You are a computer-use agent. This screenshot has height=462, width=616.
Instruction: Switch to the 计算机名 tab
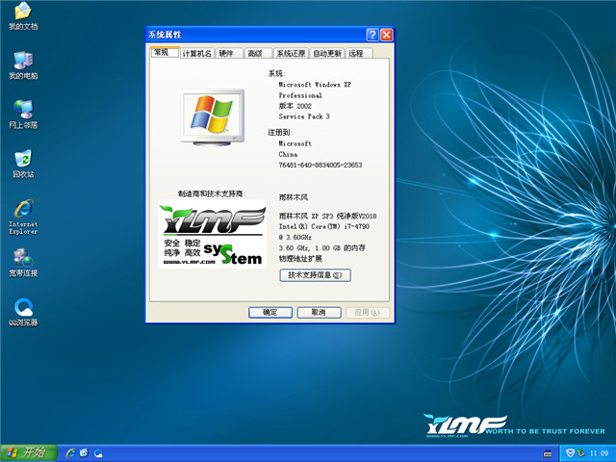196,54
